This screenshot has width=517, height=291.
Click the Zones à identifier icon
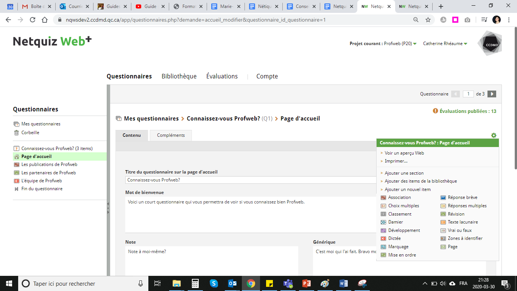443,238
